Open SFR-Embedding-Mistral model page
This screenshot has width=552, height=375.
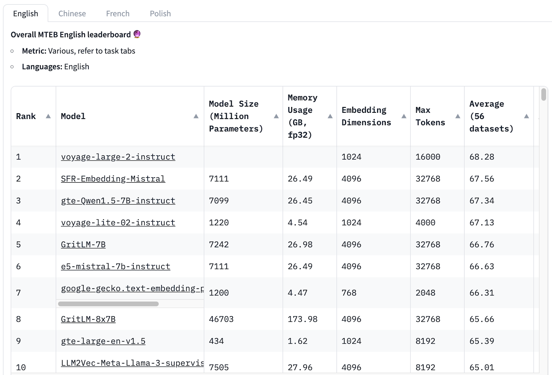tap(113, 179)
